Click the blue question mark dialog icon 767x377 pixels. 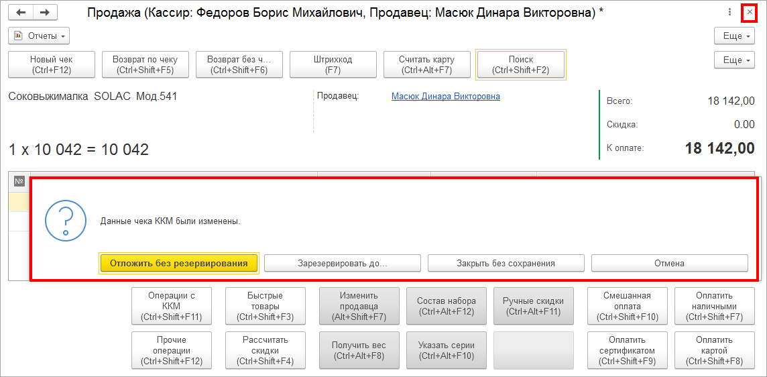66,221
